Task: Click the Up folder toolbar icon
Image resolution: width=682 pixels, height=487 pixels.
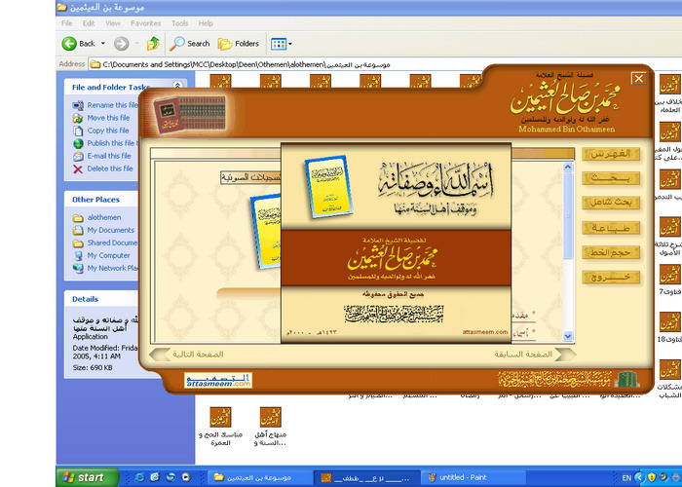Action: [153, 43]
